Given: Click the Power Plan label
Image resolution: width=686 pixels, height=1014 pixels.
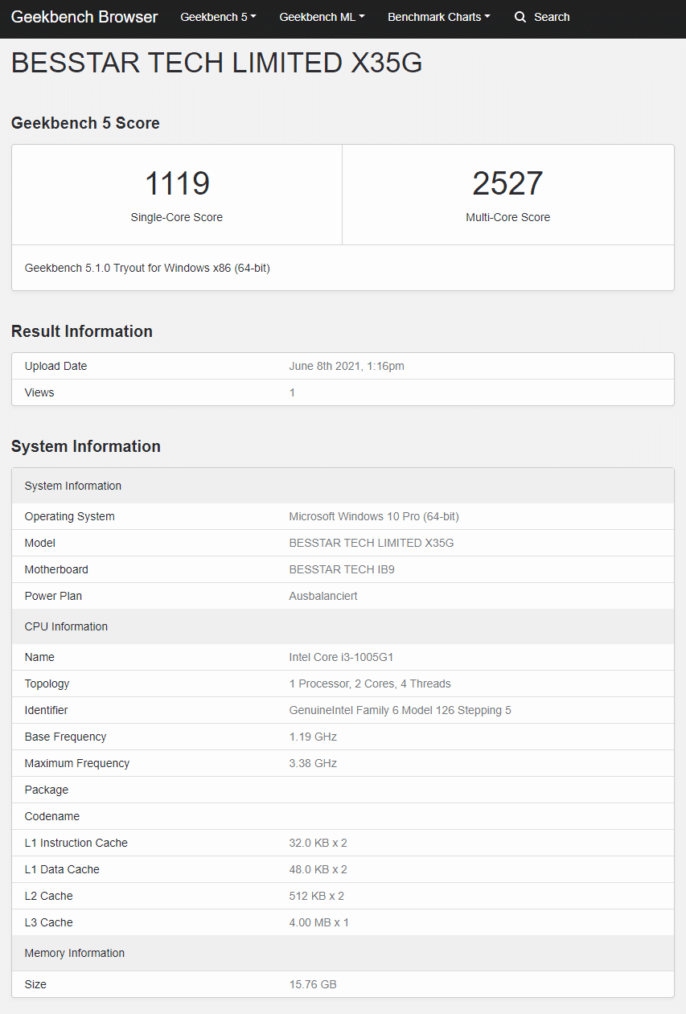Looking at the screenshot, I should point(53,596).
